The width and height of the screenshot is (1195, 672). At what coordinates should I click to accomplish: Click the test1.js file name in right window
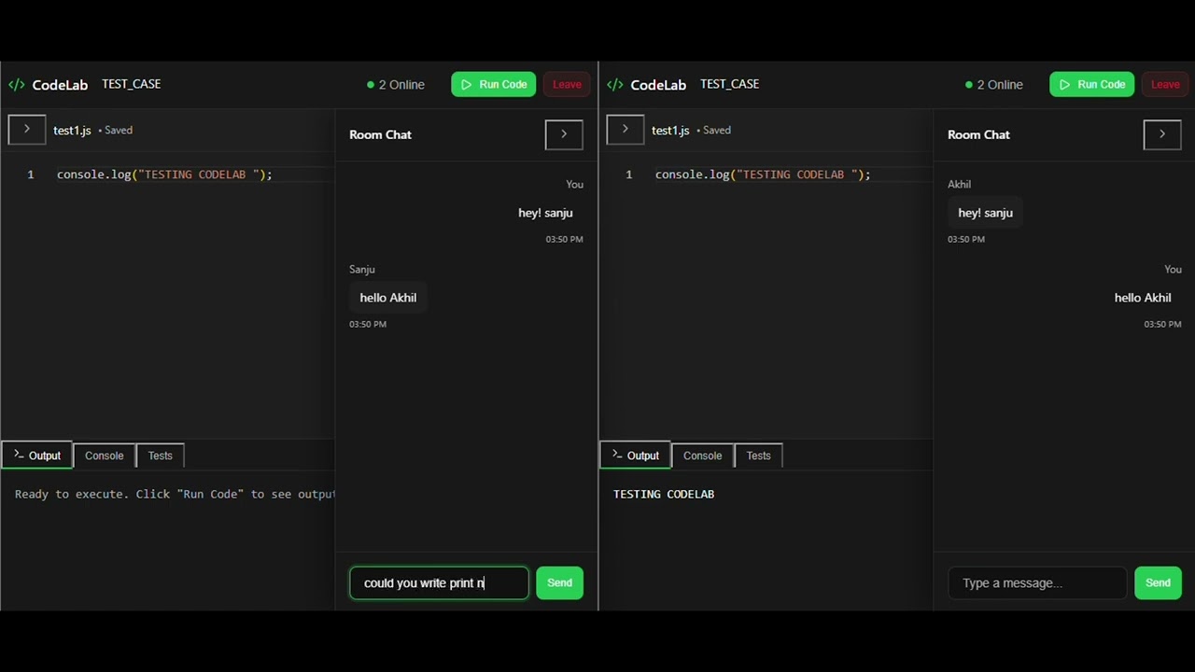tap(670, 131)
